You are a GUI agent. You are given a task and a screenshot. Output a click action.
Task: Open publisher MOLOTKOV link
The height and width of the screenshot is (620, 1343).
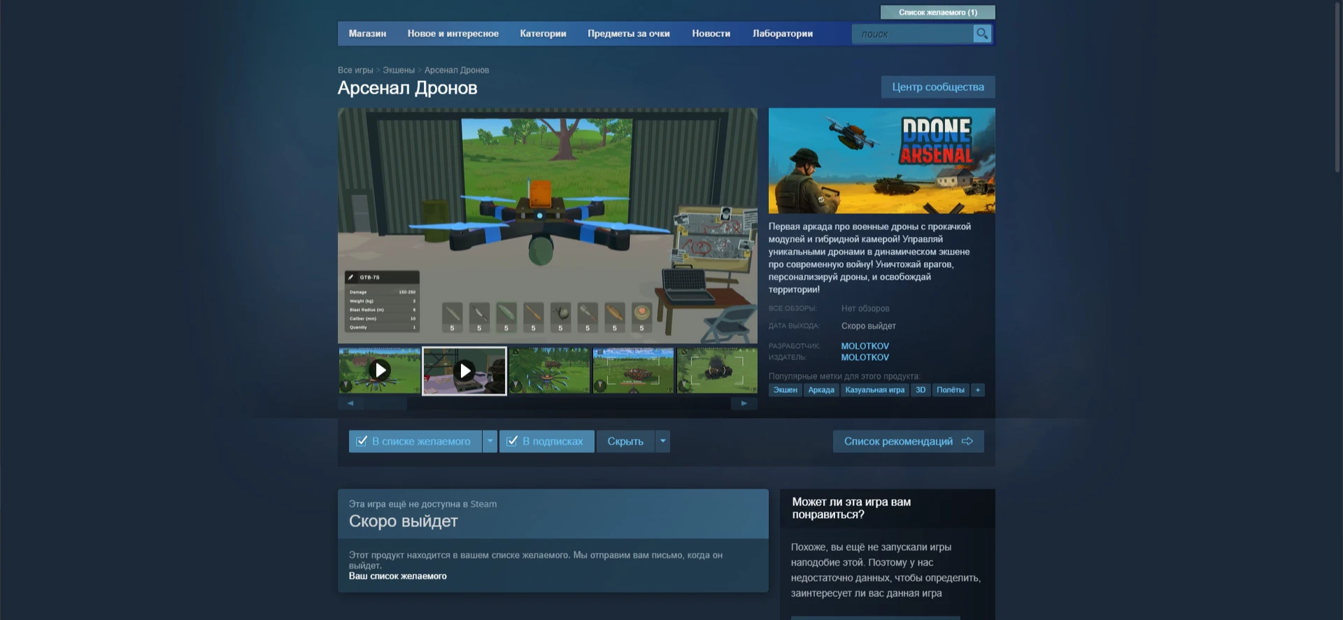(865, 357)
